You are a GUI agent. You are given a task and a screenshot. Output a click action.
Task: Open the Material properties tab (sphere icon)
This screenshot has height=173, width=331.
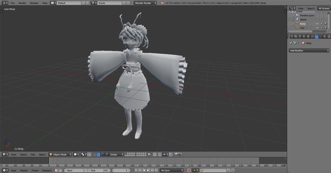click(x=325, y=37)
